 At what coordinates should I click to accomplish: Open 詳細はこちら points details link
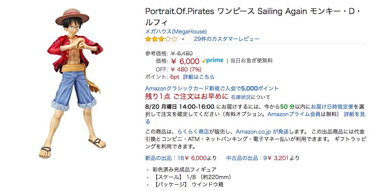point(199,77)
